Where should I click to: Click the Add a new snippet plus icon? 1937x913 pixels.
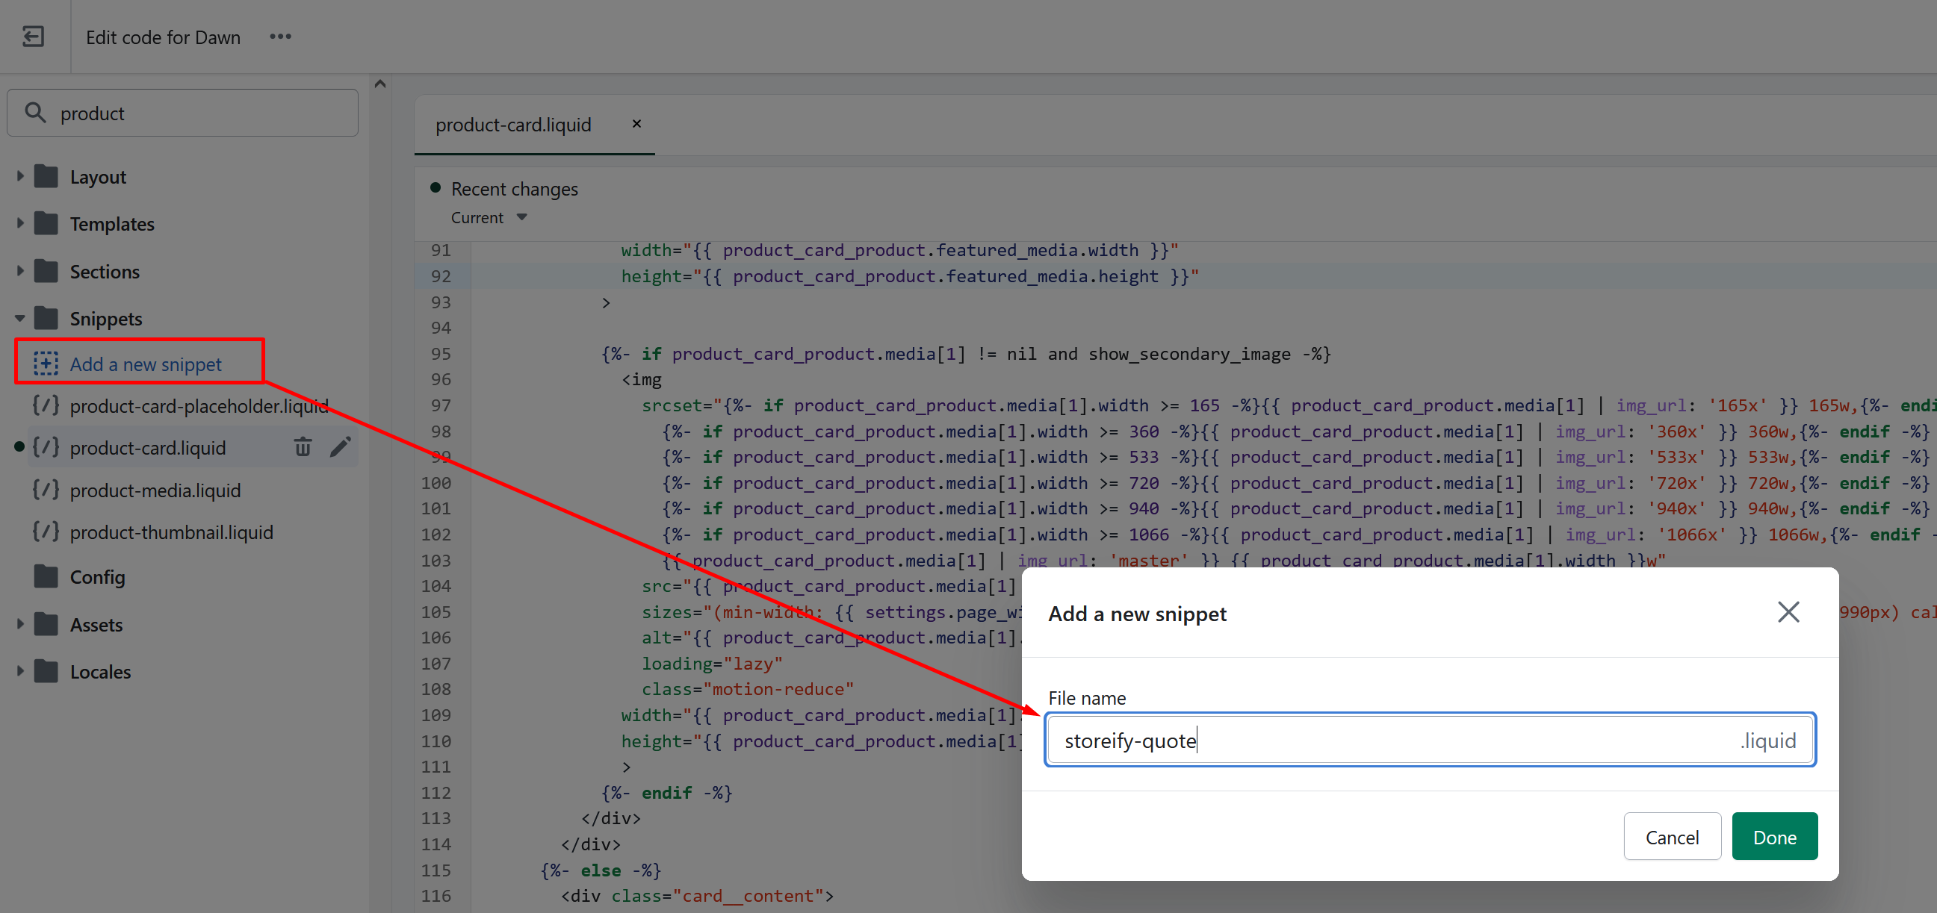[x=45, y=364]
